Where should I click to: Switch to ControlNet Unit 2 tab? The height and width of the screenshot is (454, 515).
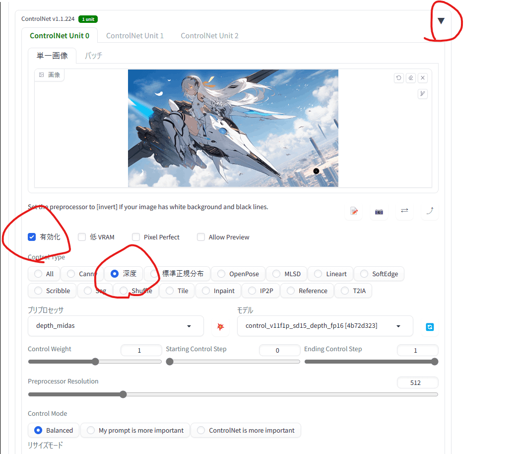[209, 35]
